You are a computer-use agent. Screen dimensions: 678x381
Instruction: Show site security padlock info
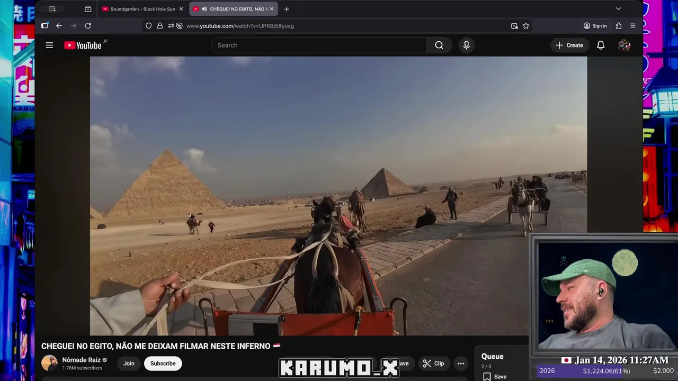160,26
